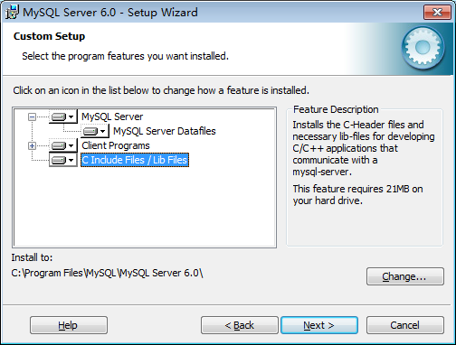Screen dimensions: 456x345
Task: Open the MySQL Server Datafiles install-option dropdown
Action: (x=102, y=131)
